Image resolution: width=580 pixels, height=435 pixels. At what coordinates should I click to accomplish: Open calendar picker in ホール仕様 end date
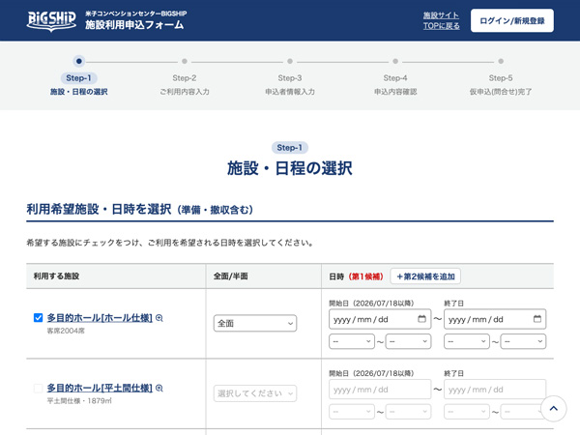pos(537,319)
